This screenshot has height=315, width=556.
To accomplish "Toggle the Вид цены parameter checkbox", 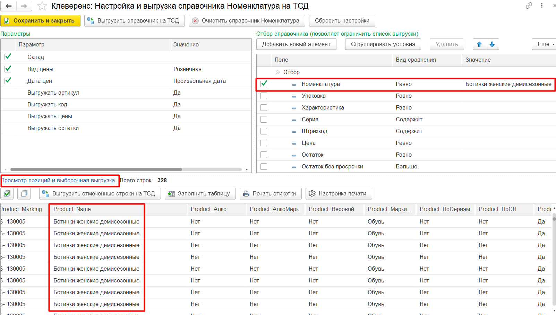I will click(x=8, y=69).
